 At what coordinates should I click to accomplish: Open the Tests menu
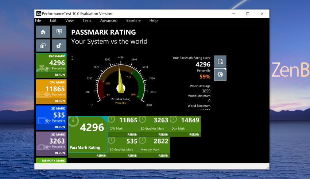click(x=87, y=20)
